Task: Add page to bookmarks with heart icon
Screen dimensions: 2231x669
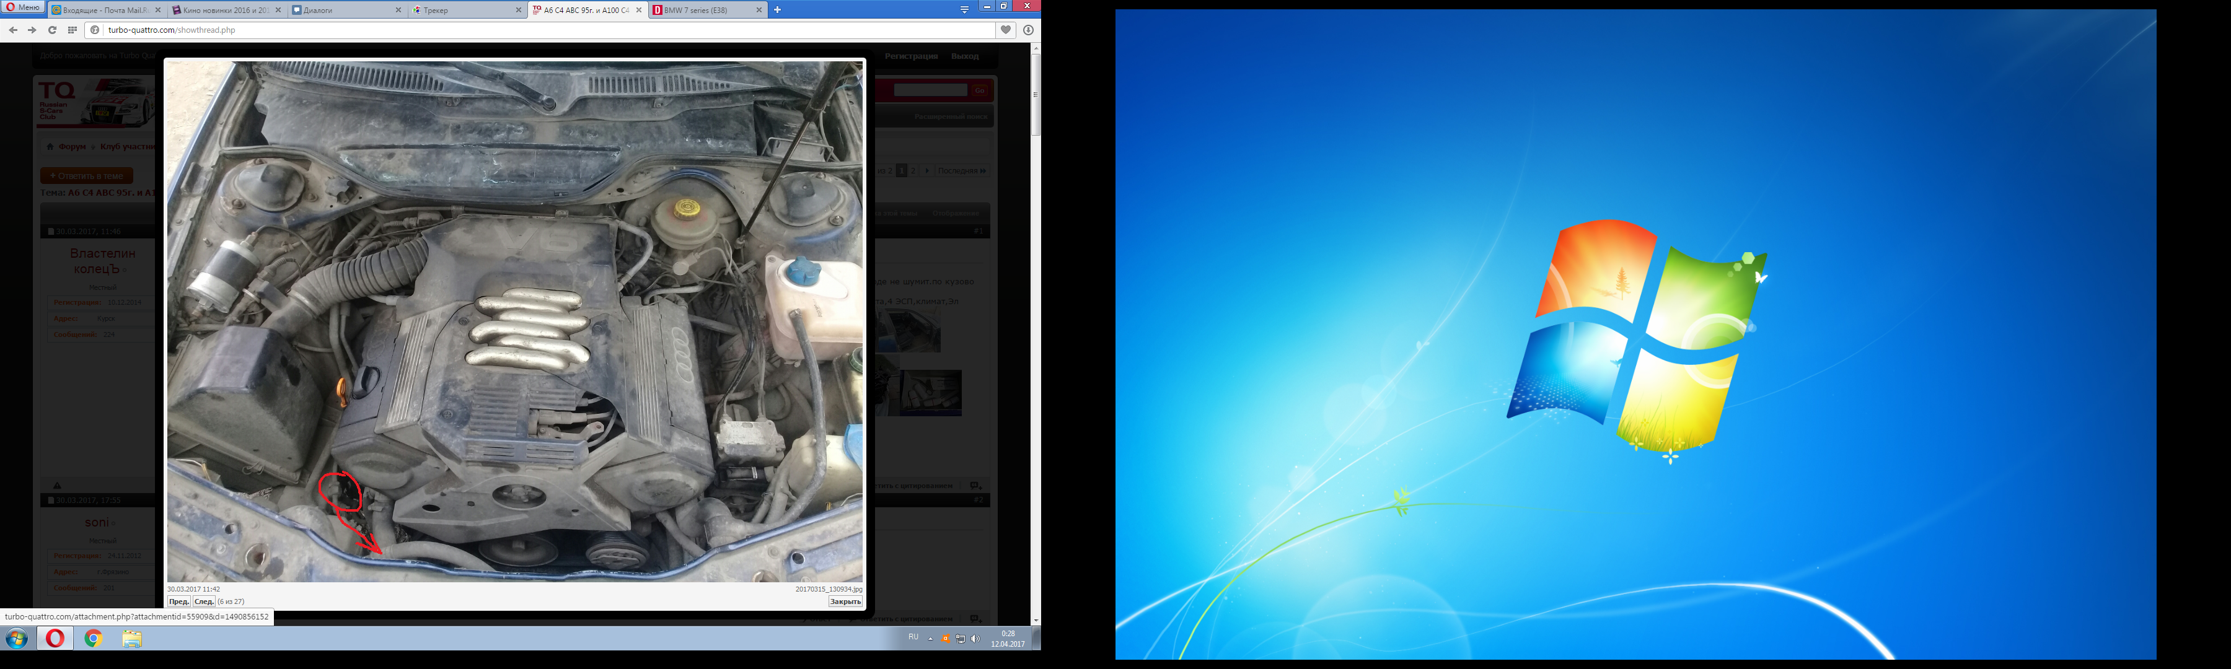Action: point(1006,30)
